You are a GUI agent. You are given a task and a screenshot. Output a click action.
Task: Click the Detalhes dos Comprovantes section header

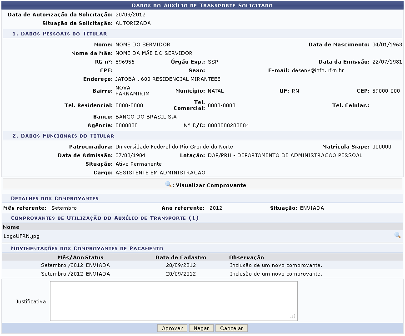[x=55, y=198]
